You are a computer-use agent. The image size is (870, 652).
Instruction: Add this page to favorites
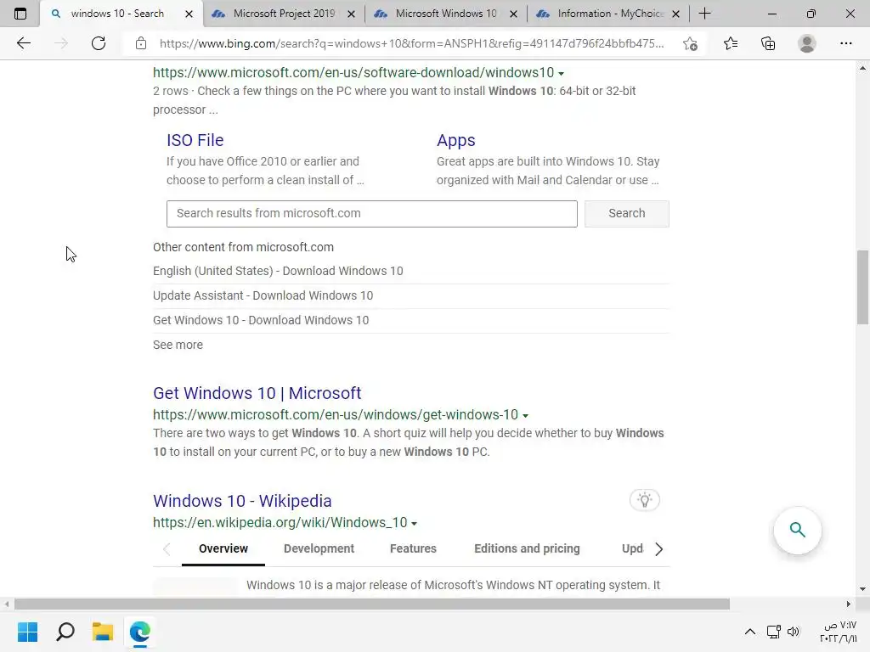(690, 43)
